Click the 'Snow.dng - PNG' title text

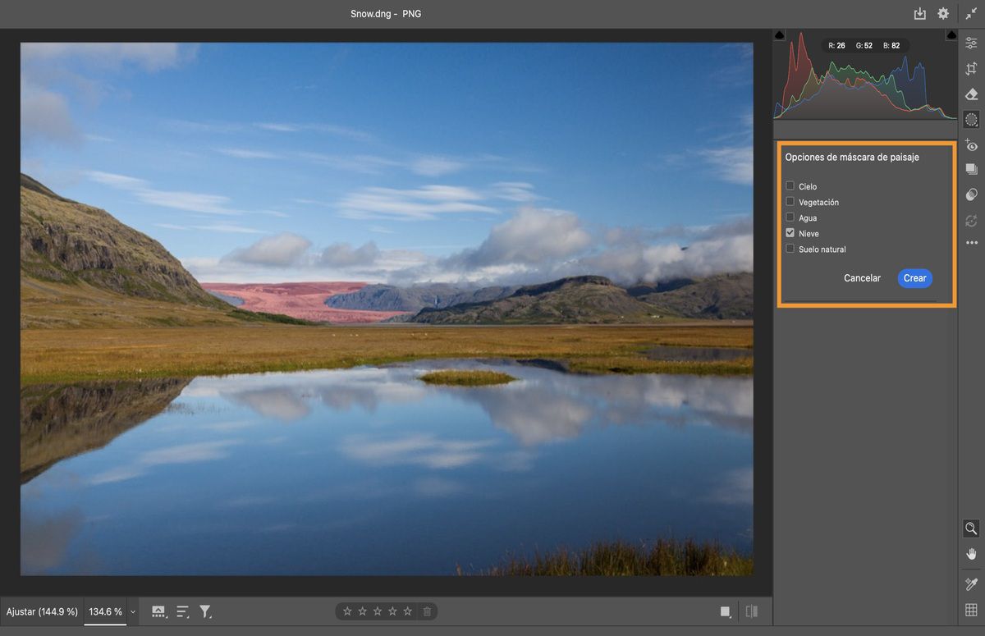pos(386,14)
